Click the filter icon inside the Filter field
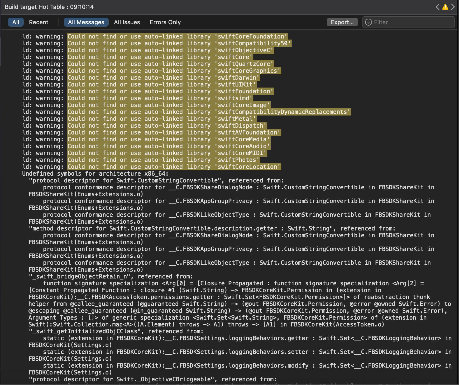The image size is (459, 385). pos(369,22)
